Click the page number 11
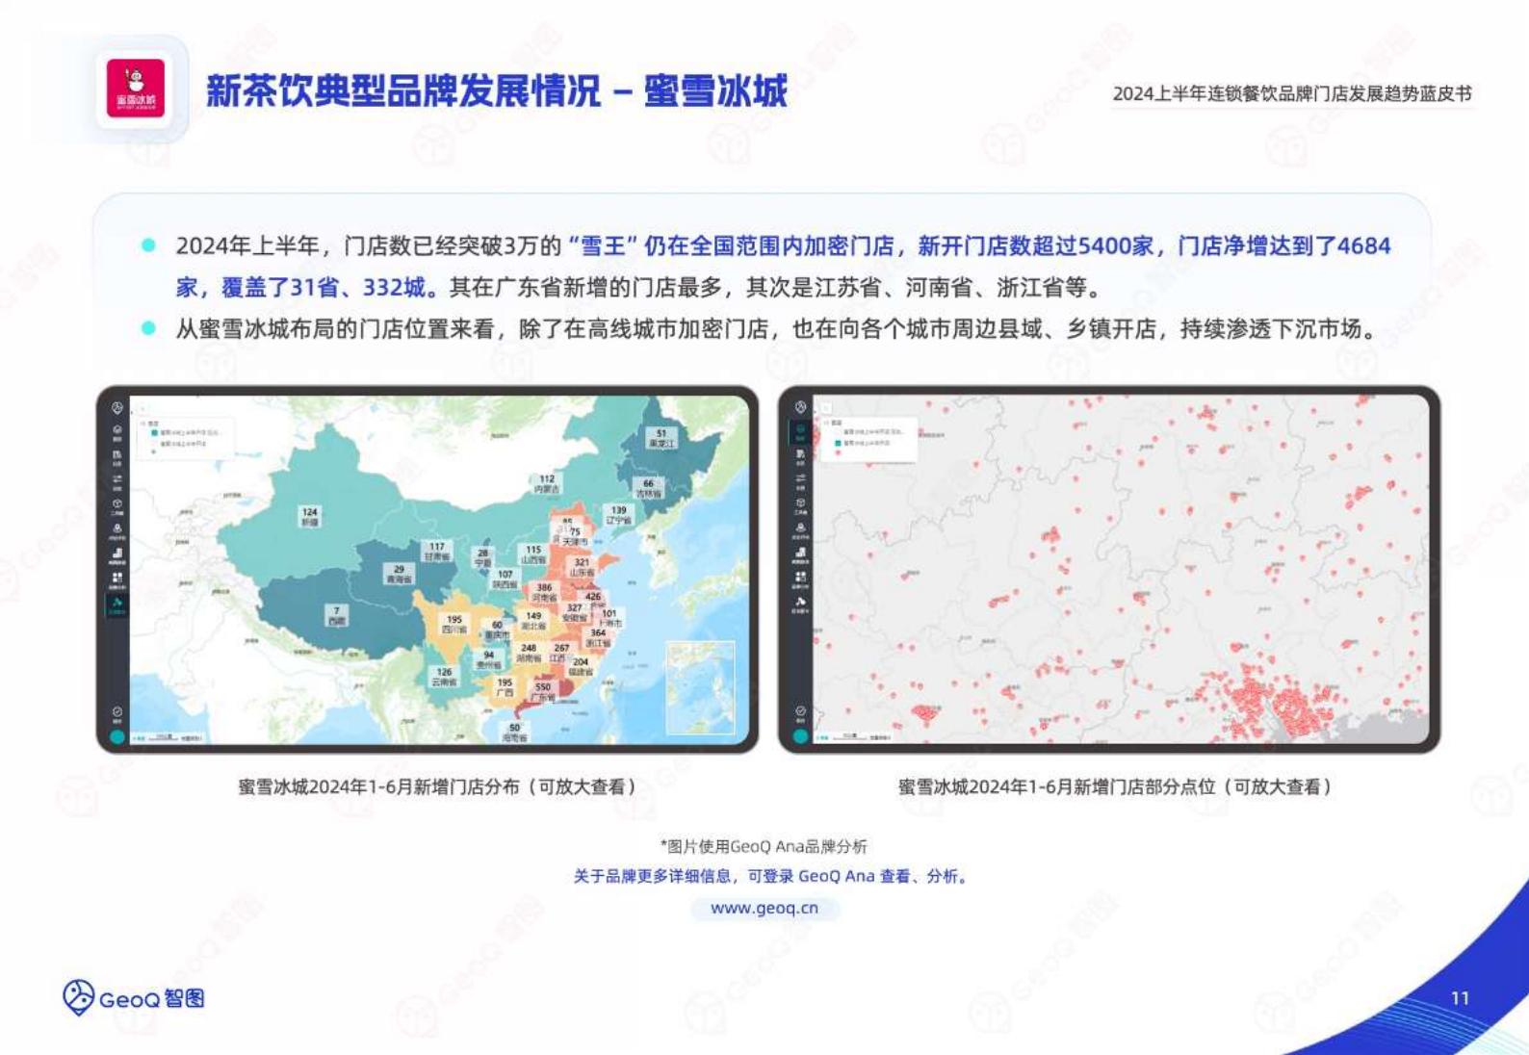 coord(1460,998)
